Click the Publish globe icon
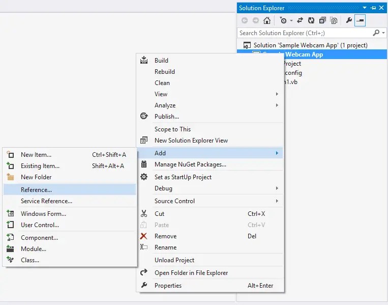This screenshot has width=388, height=305. (144, 116)
